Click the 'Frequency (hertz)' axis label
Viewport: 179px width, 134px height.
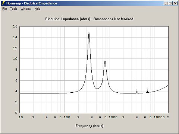tap(89, 126)
